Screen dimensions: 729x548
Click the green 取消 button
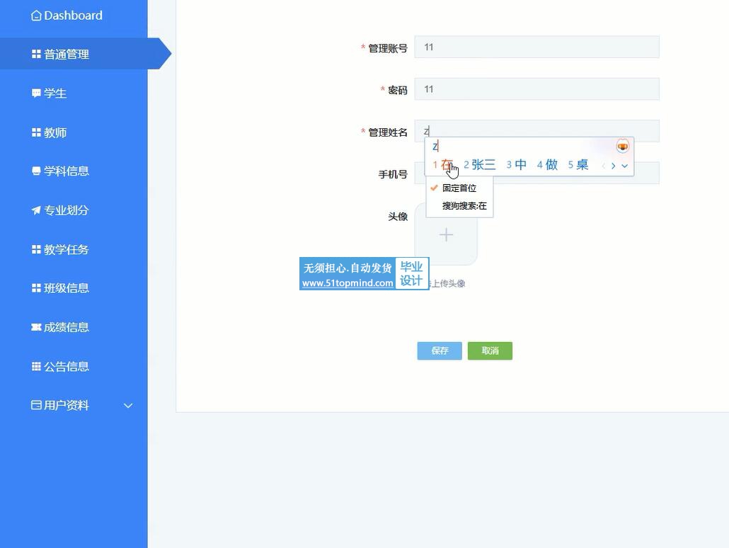tap(490, 351)
